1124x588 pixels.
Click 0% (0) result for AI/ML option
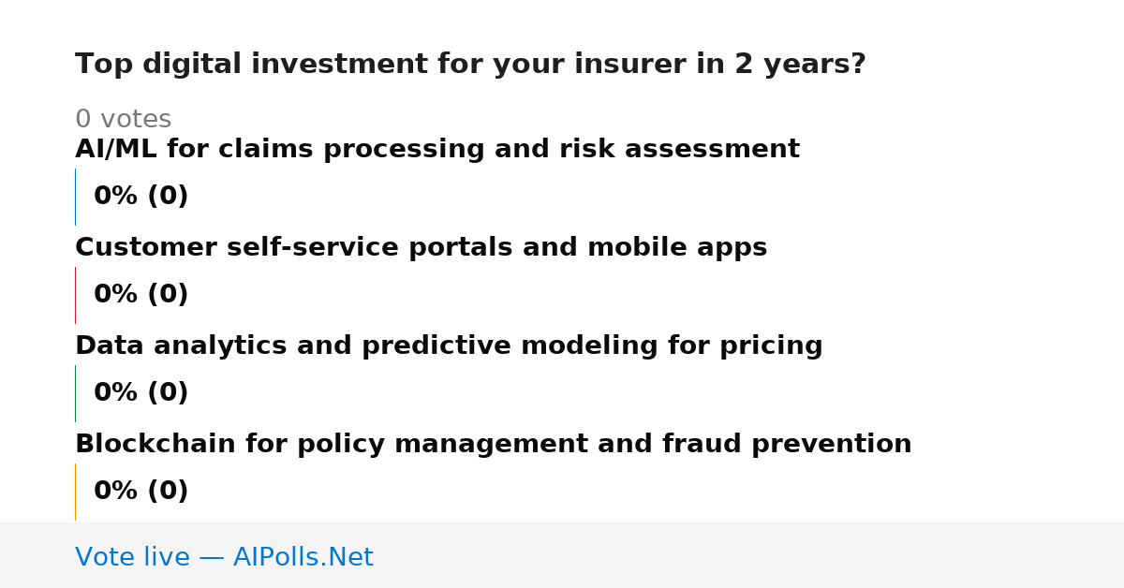pyautogui.click(x=140, y=197)
